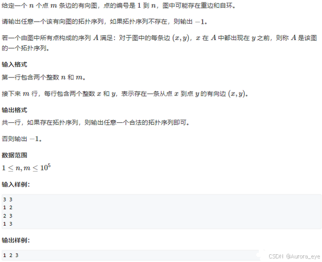Click the 输入样例 heading
The image size is (322, 262).
[16, 184]
